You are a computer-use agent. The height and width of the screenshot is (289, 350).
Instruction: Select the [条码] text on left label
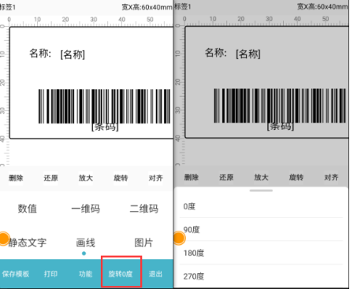[105, 127]
